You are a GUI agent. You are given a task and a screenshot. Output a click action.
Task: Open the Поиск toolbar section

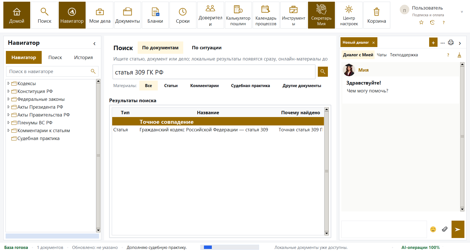point(44,15)
